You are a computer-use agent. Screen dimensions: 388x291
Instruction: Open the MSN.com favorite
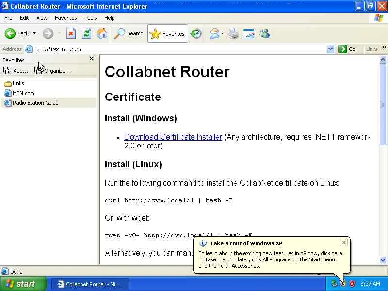tap(19, 93)
